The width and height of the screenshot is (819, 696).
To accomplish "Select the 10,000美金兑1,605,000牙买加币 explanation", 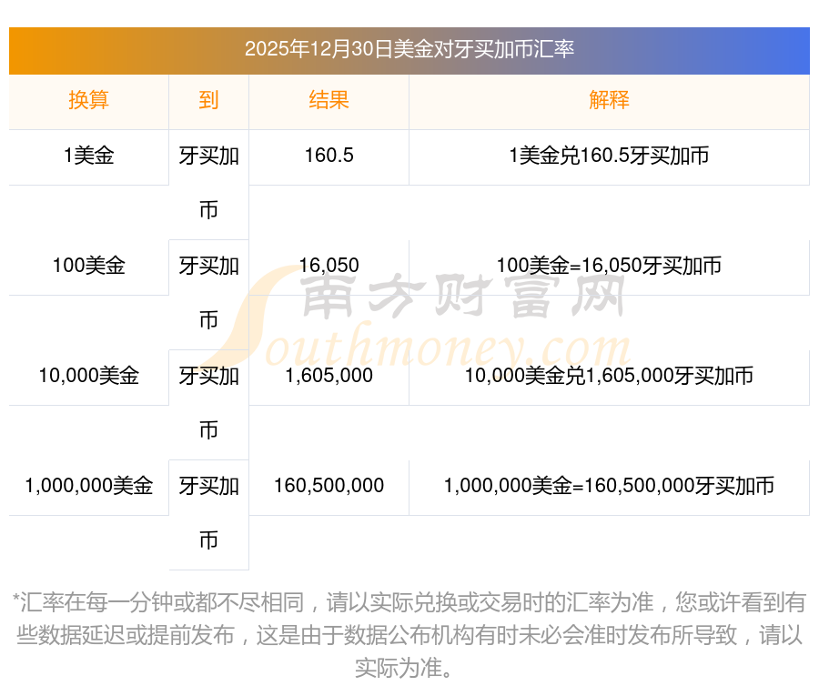I will 609,376.
